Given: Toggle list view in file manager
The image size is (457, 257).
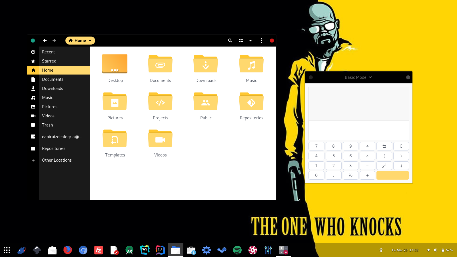Looking at the screenshot, I should [241, 41].
